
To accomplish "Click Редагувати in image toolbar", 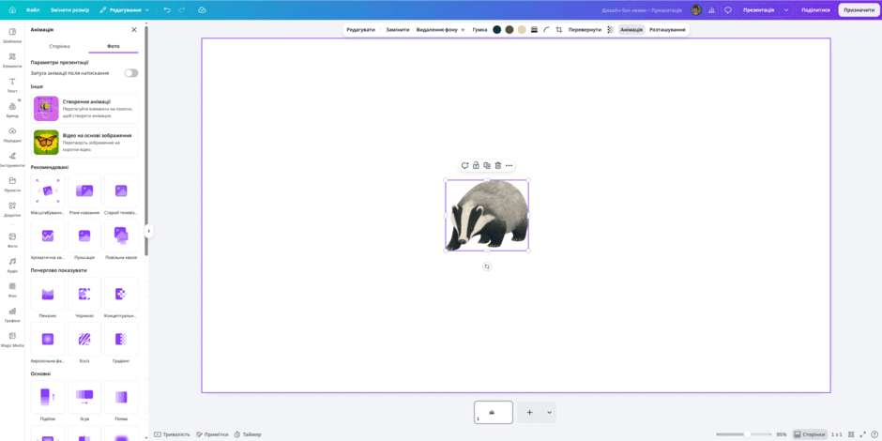I will (360, 29).
